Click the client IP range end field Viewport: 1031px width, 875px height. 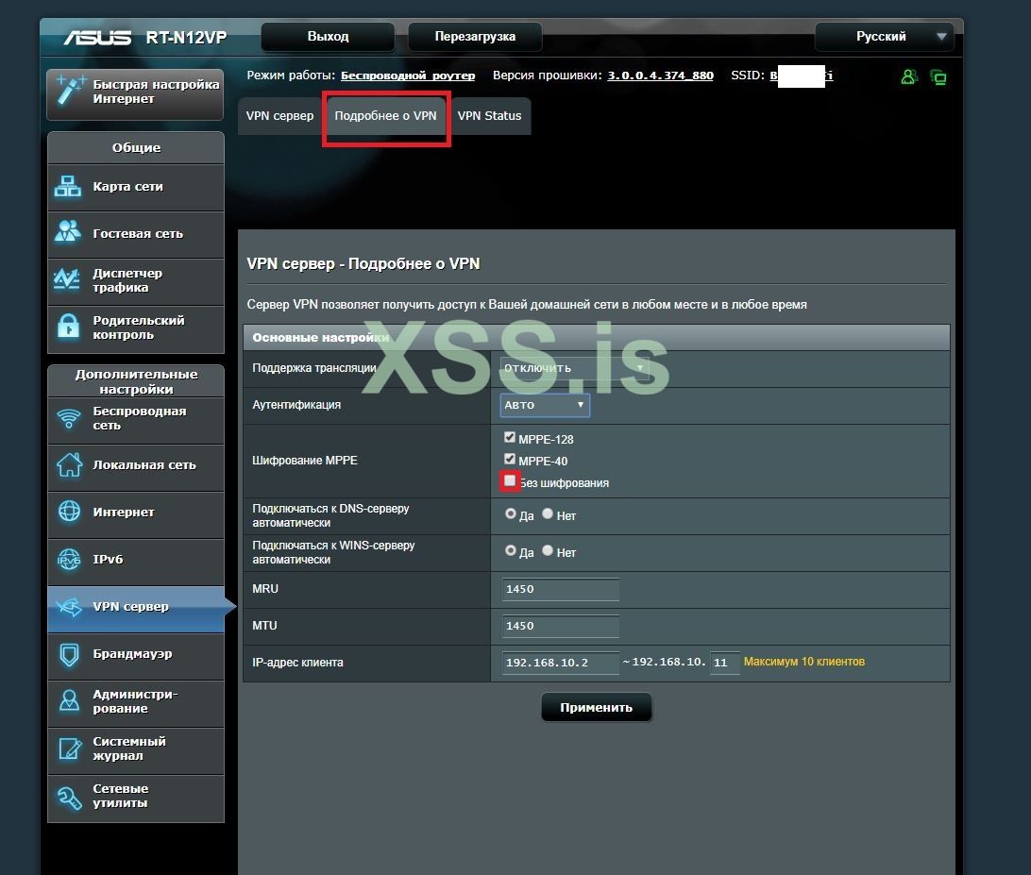(x=724, y=663)
